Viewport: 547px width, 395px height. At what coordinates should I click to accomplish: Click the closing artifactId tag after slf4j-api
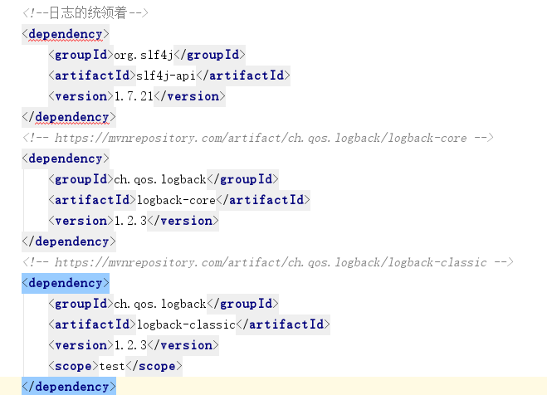coord(243,76)
